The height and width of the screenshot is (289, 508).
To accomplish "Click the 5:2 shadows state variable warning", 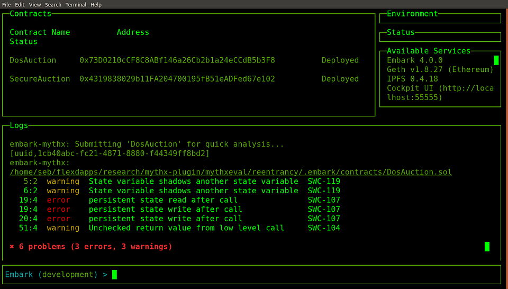I will 182,182.
